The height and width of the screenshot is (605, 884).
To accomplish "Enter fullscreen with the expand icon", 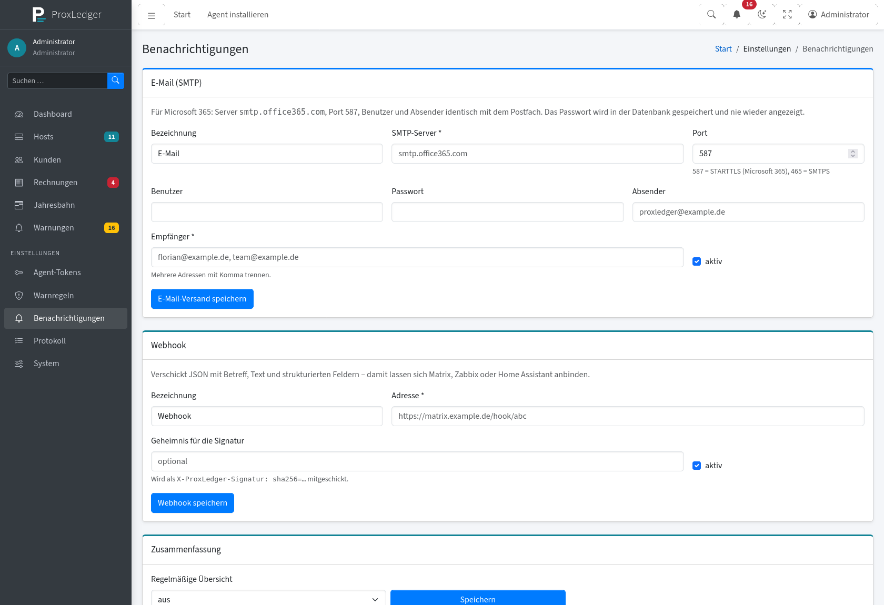I will (x=787, y=15).
